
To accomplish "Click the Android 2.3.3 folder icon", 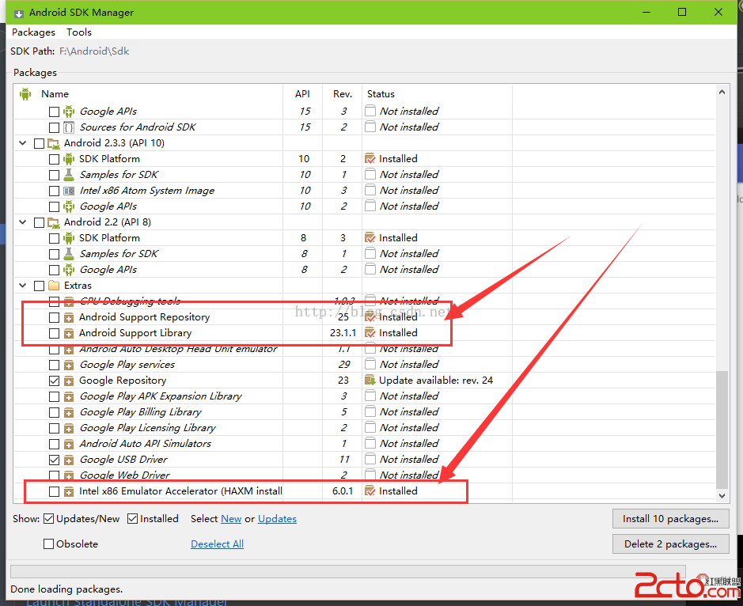I will [x=54, y=143].
